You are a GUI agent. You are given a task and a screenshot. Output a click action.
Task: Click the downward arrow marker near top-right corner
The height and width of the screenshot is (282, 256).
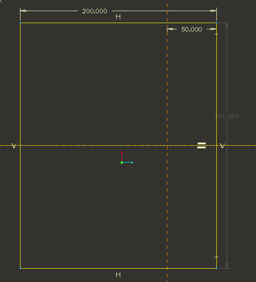(x=216, y=34)
